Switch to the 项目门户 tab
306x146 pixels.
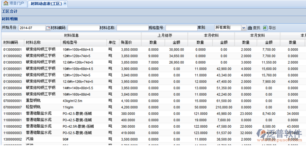point(14,3)
